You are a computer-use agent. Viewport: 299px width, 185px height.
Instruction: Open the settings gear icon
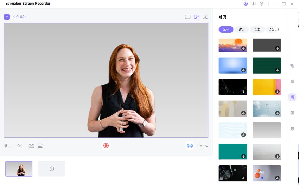click(261, 4)
